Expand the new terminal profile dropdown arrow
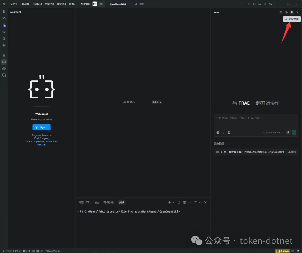Screen dimensions: 302x253 click(174, 203)
